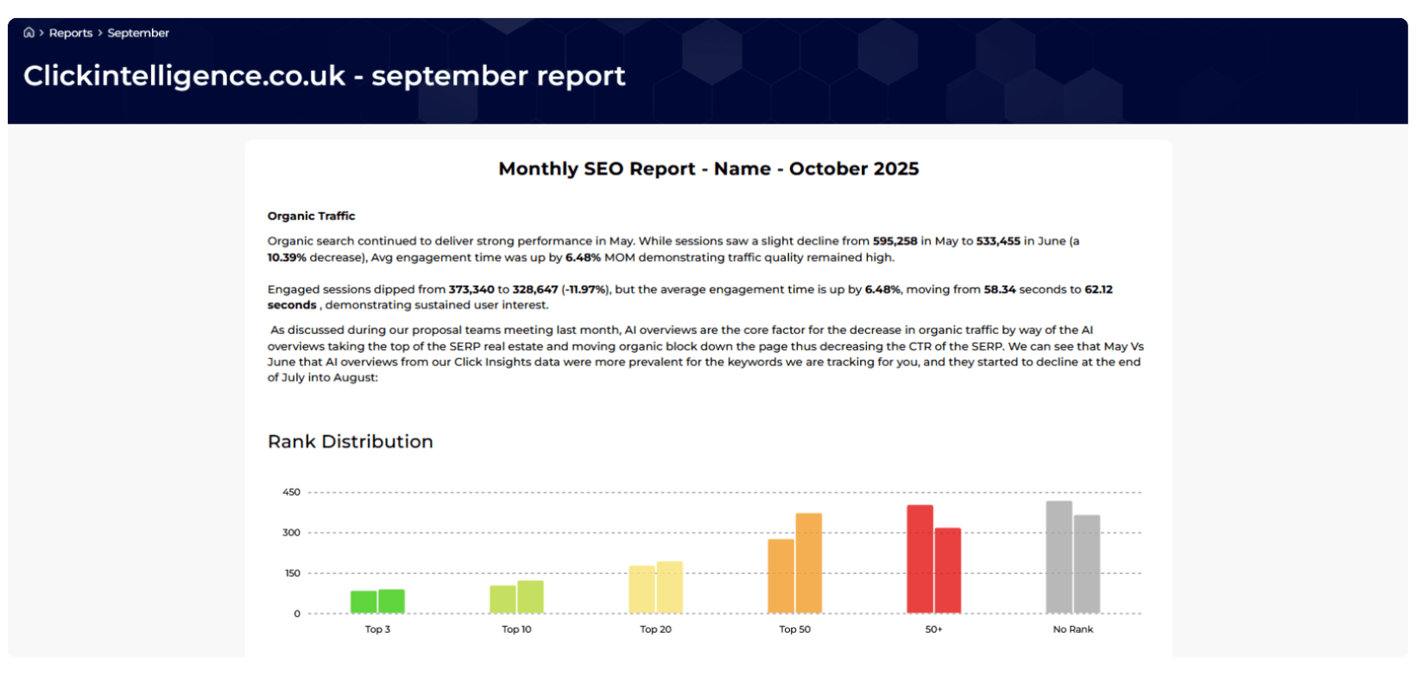This screenshot has width=1416, height=675.
Task: Click the shorter orange Top 50 bar
Action: [x=781, y=577]
